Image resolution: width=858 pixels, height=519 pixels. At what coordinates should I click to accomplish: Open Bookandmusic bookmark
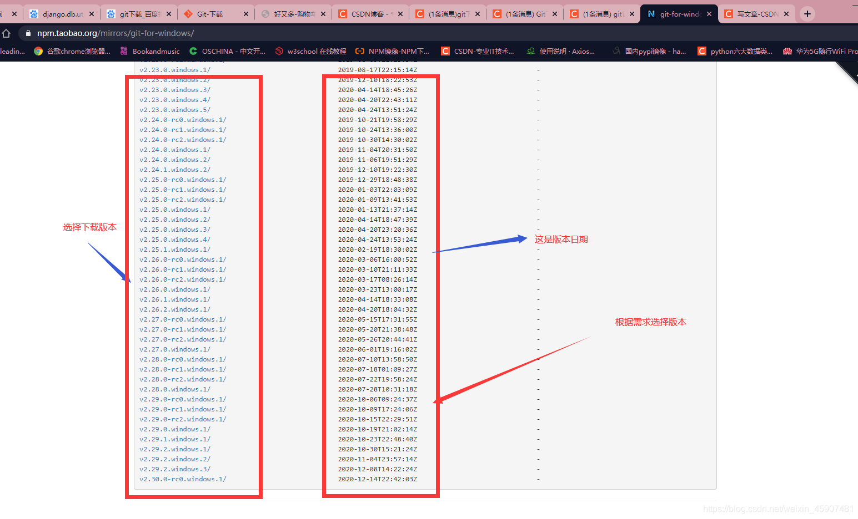(150, 51)
